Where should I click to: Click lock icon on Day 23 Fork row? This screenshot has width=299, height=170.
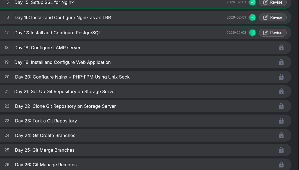281,121
